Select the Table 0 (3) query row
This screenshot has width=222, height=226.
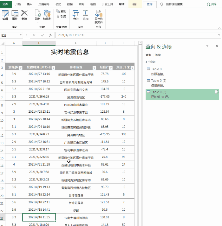coord(182,95)
